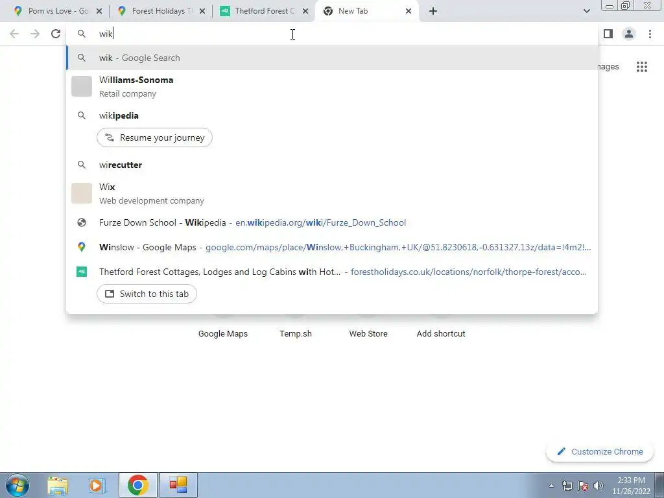Image resolution: width=664 pixels, height=498 pixels.
Task: Open Chrome's three-dot menu
Action: coord(650,34)
